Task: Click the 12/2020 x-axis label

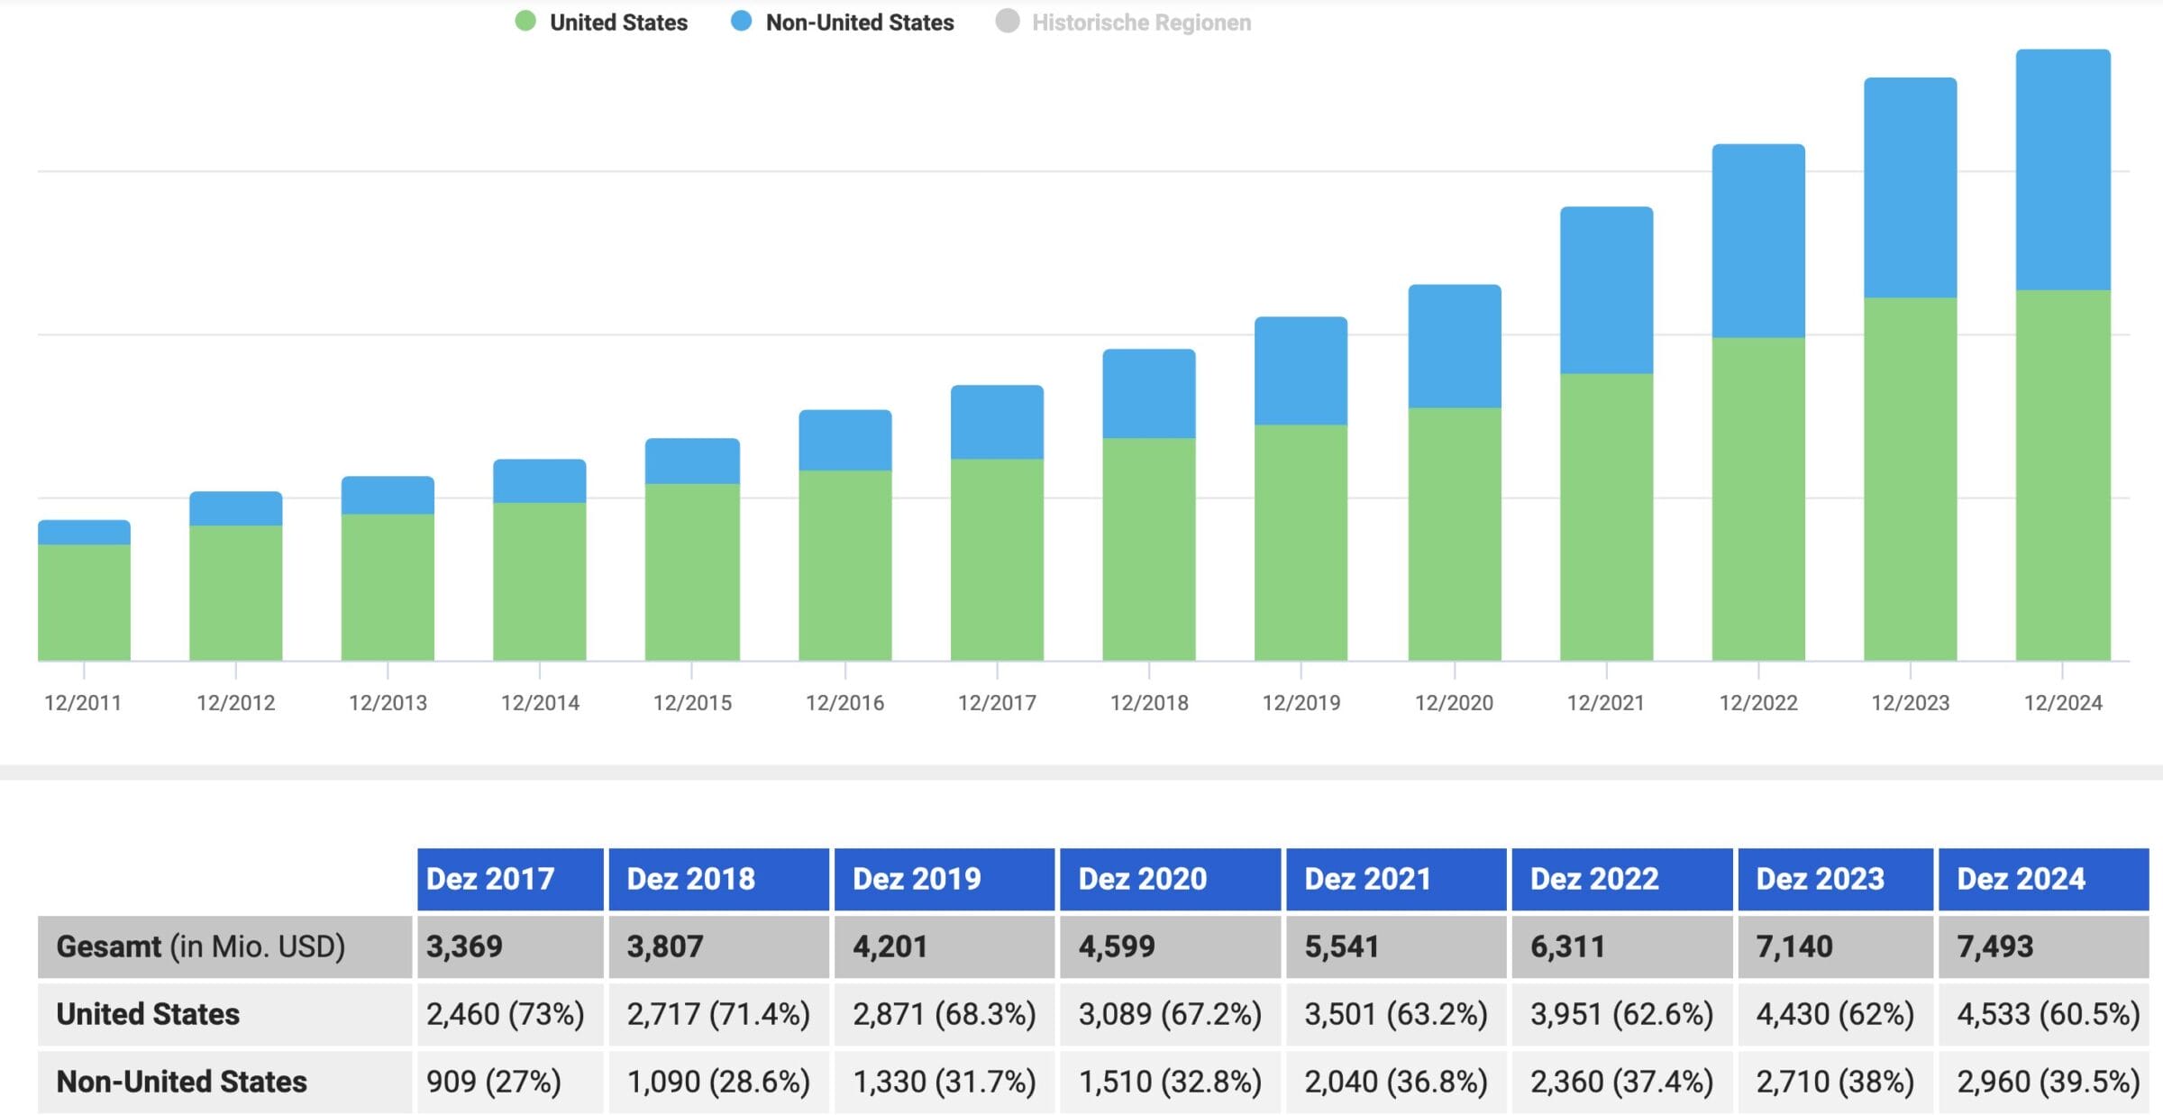Action: tap(1454, 703)
